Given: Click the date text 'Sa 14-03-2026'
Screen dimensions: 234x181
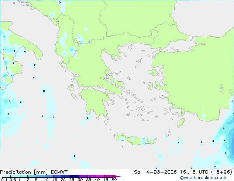Looking at the screenshot, I should (155, 172).
